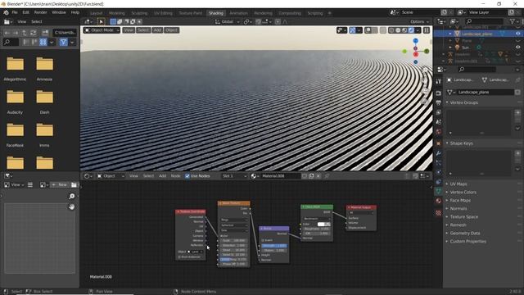Screen dimensions: 524x295
Task: Toggle the Invert checkbox on Bump node
Action: (x=263, y=240)
